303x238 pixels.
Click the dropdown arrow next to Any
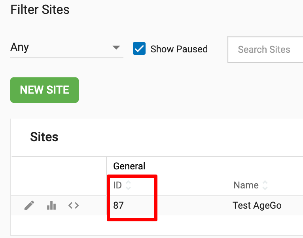click(x=116, y=48)
